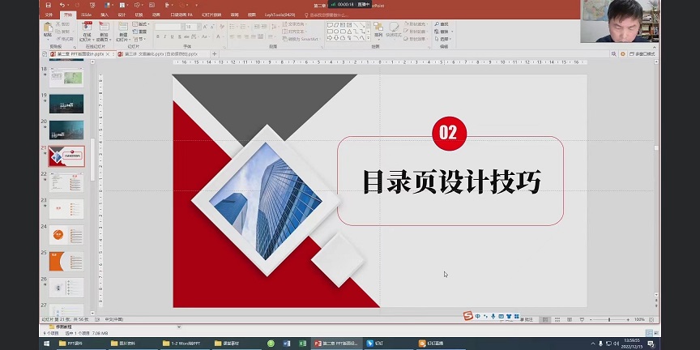Click the Save icon in the quick access toolbar
This screenshot has height=350, width=700.
(x=49, y=5)
